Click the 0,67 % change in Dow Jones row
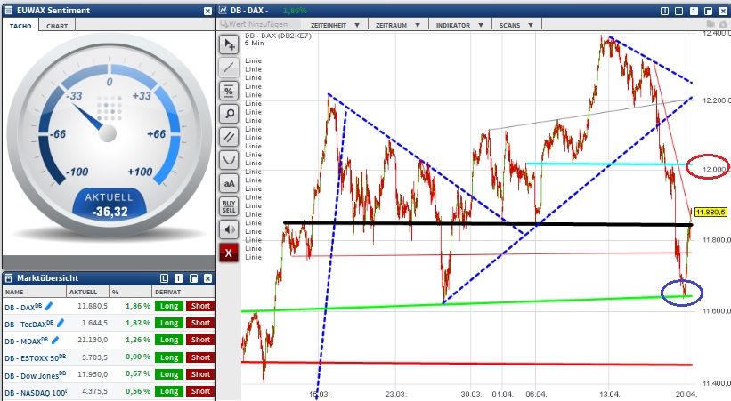 (137, 374)
